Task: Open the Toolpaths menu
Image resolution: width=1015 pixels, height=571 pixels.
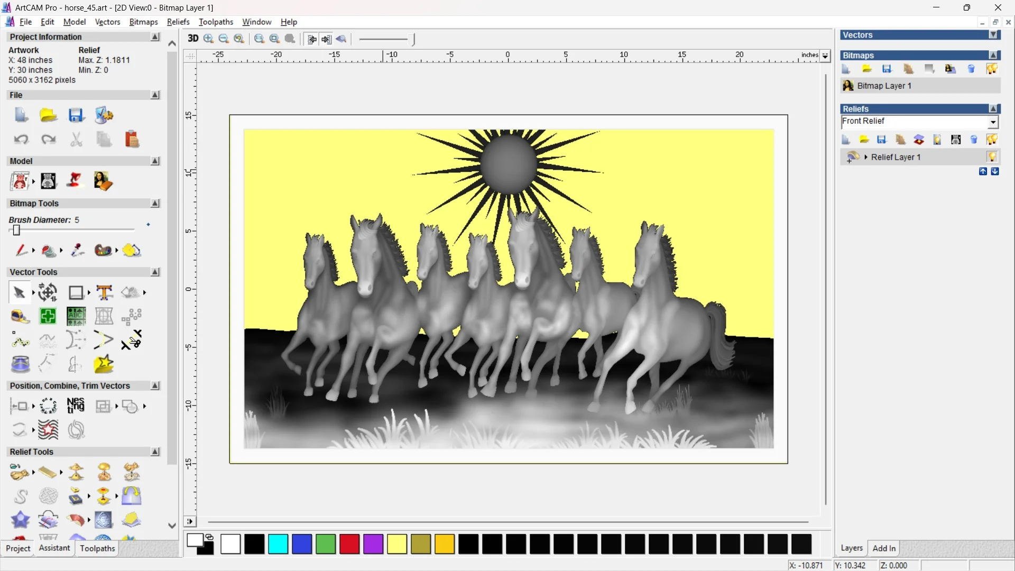Action: pyautogui.click(x=216, y=22)
